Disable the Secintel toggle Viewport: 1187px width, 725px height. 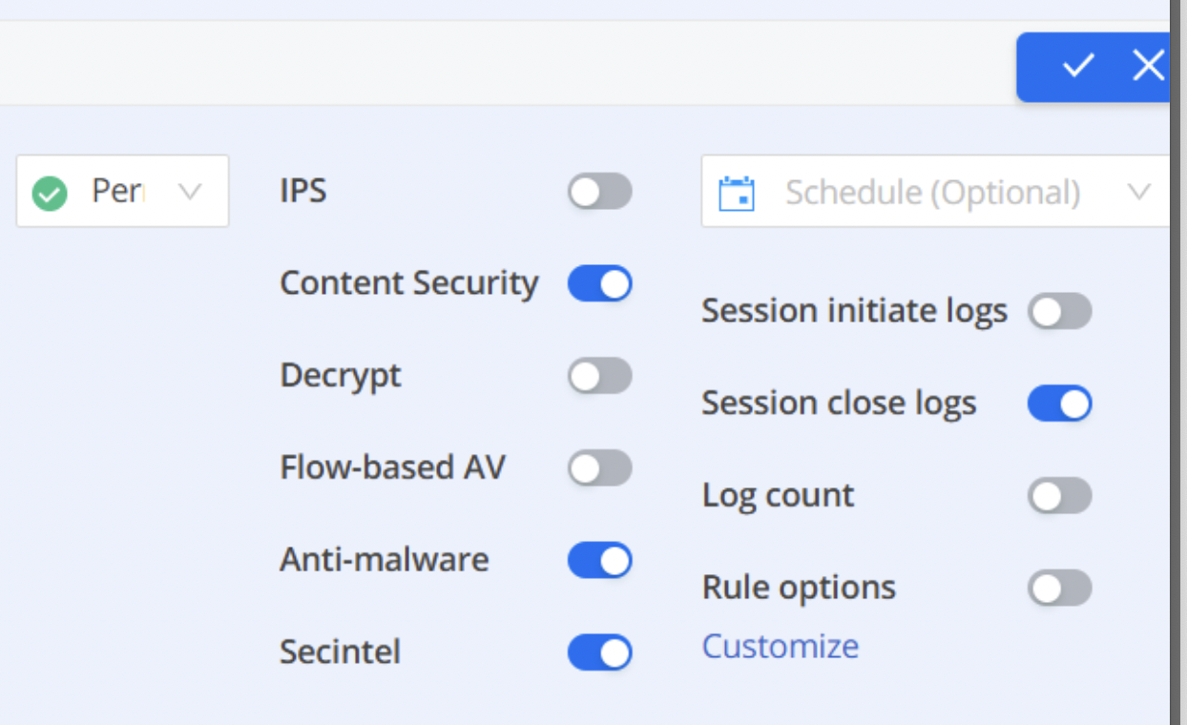tap(600, 652)
